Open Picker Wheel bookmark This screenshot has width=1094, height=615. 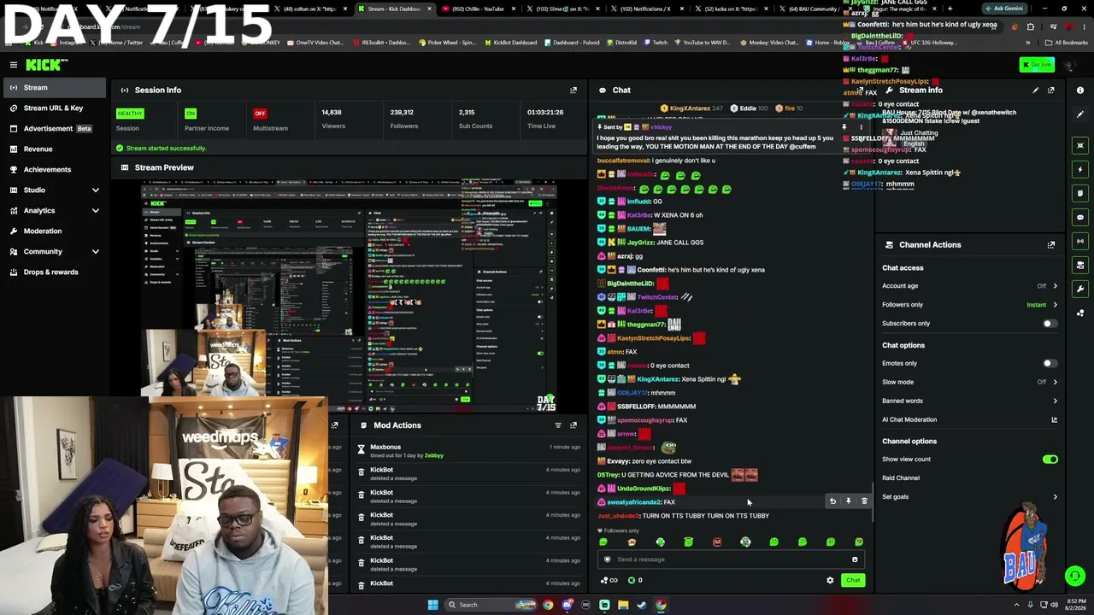[446, 42]
